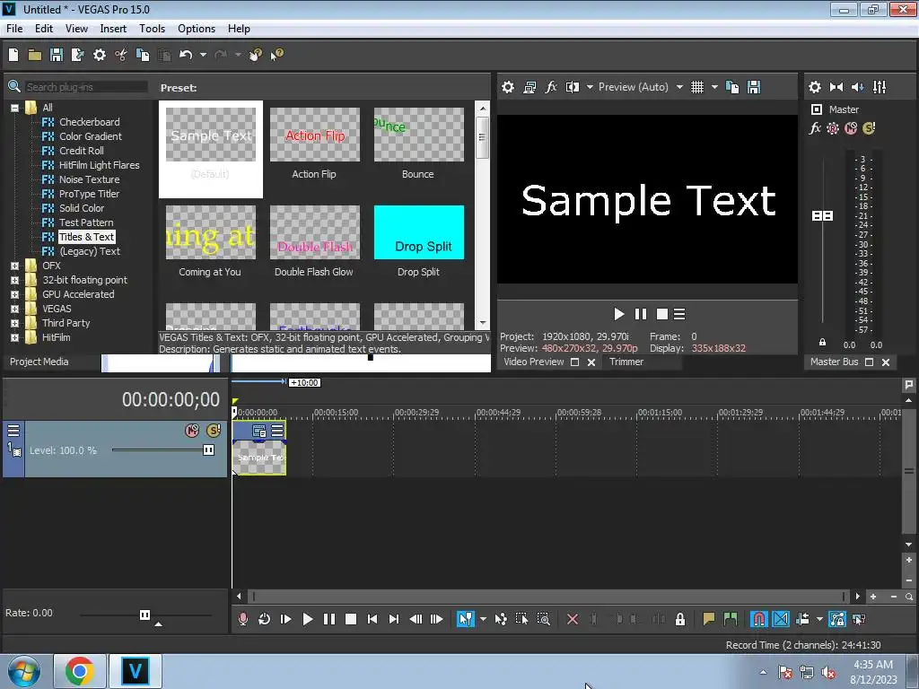
Task: Select the ProType Titler generator
Action: [x=89, y=194]
